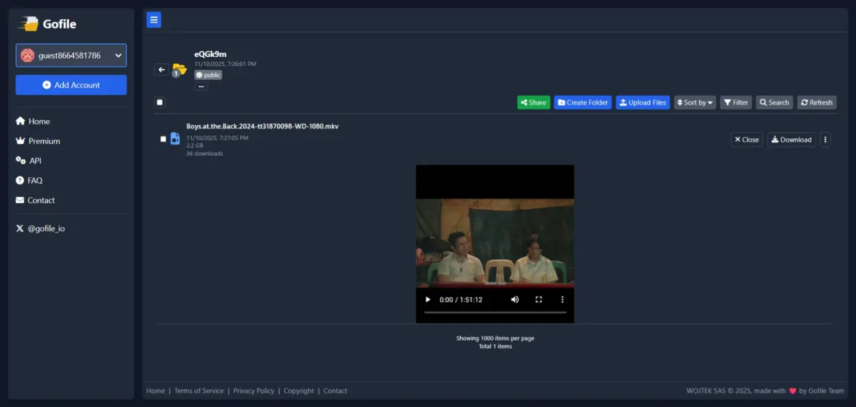856x407 pixels.
Task: Open the file's vertical three-dots menu
Action: click(825, 140)
